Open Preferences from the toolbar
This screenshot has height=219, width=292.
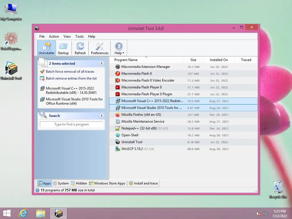pyautogui.click(x=100, y=48)
